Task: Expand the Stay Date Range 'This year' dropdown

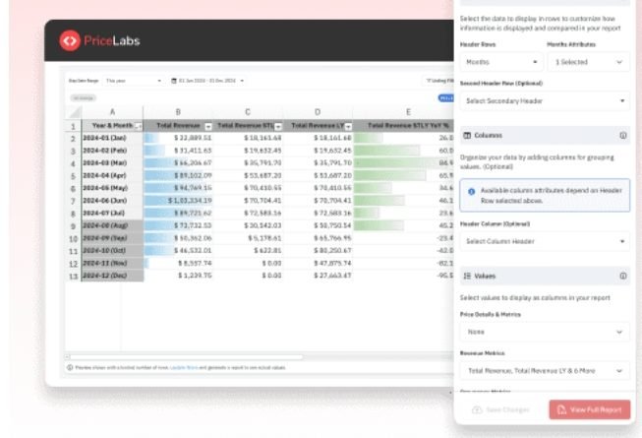Action: coord(134,81)
